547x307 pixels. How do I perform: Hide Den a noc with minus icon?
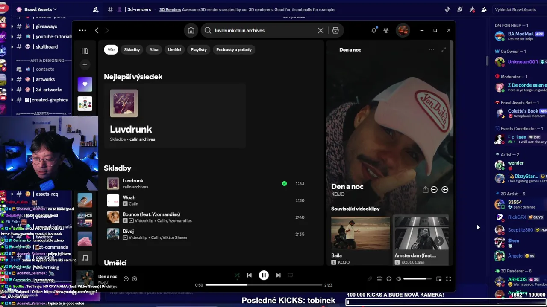(434, 189)
